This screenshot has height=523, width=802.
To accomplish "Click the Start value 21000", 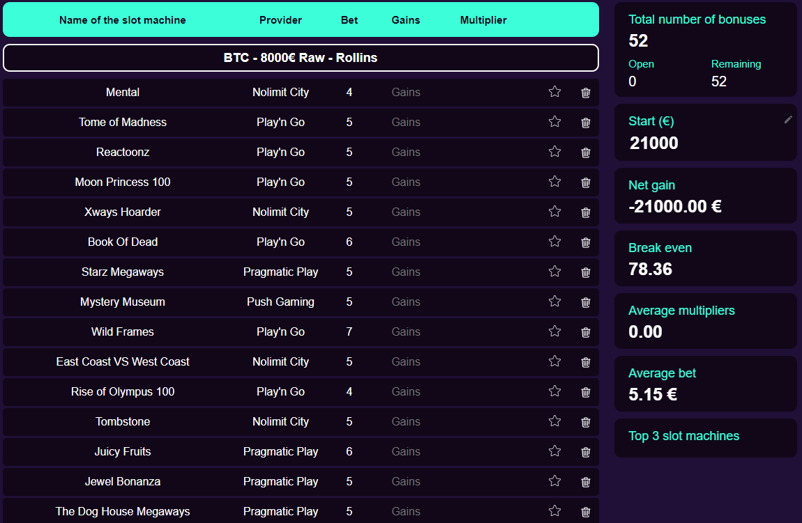I will (653, 143).
